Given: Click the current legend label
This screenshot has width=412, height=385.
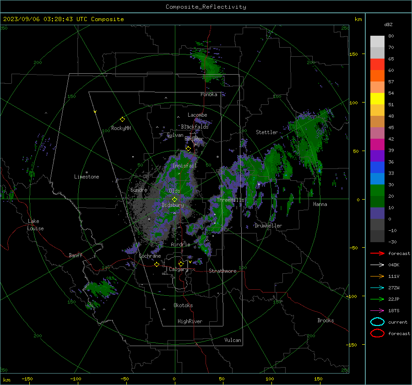Looking at the screenshot, I should 397,322.
